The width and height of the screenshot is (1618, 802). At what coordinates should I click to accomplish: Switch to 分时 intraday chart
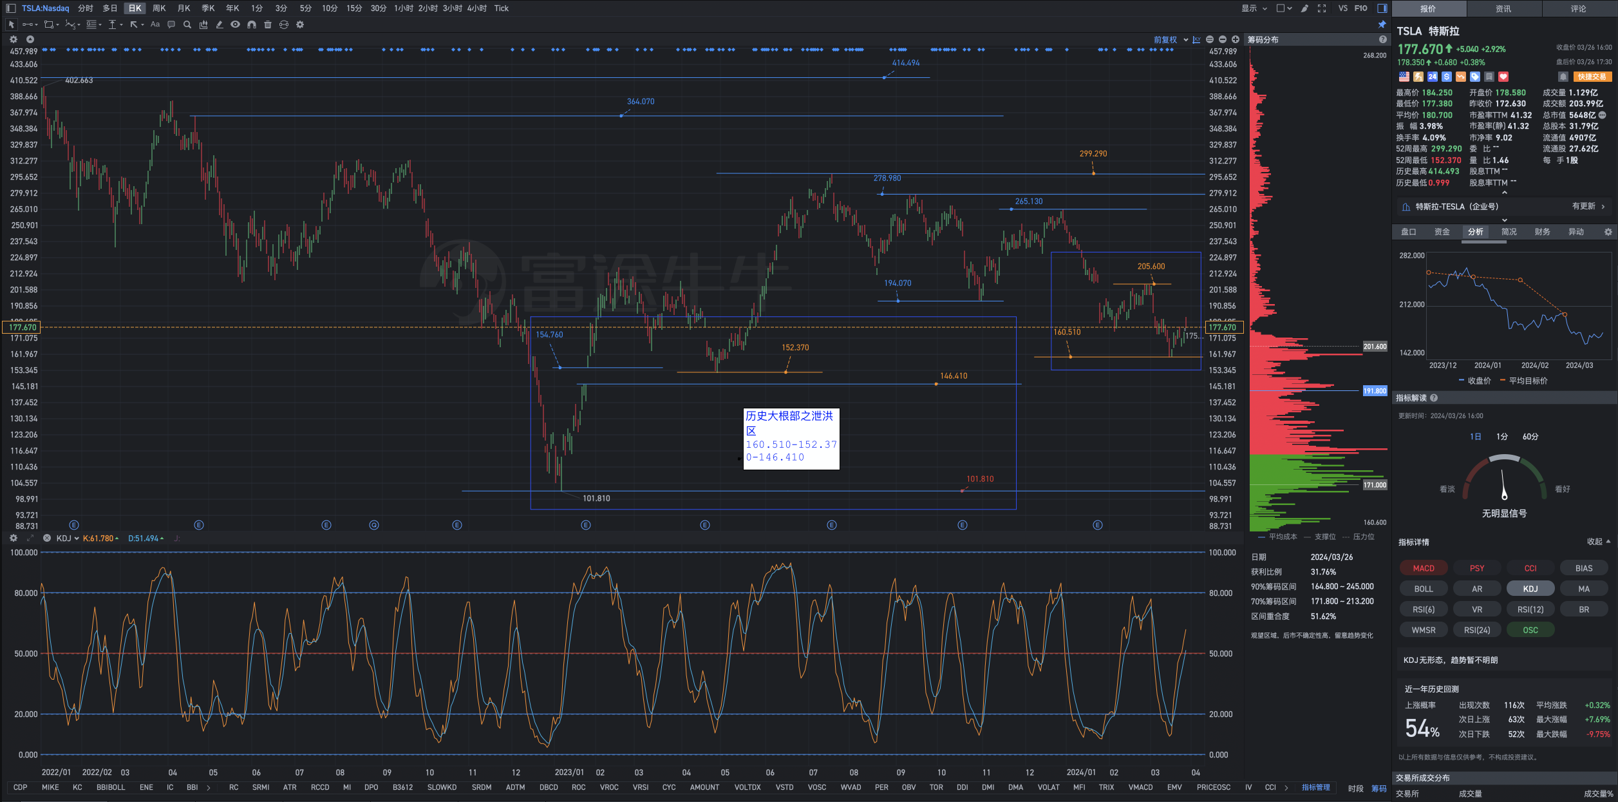86,8
